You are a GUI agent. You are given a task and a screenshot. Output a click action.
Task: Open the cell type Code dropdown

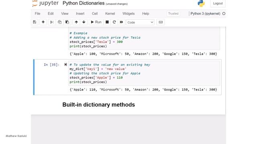[140, 22]
